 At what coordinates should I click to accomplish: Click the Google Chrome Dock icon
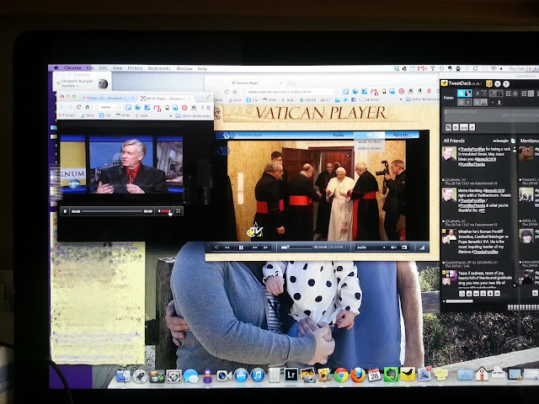[341, 375]
